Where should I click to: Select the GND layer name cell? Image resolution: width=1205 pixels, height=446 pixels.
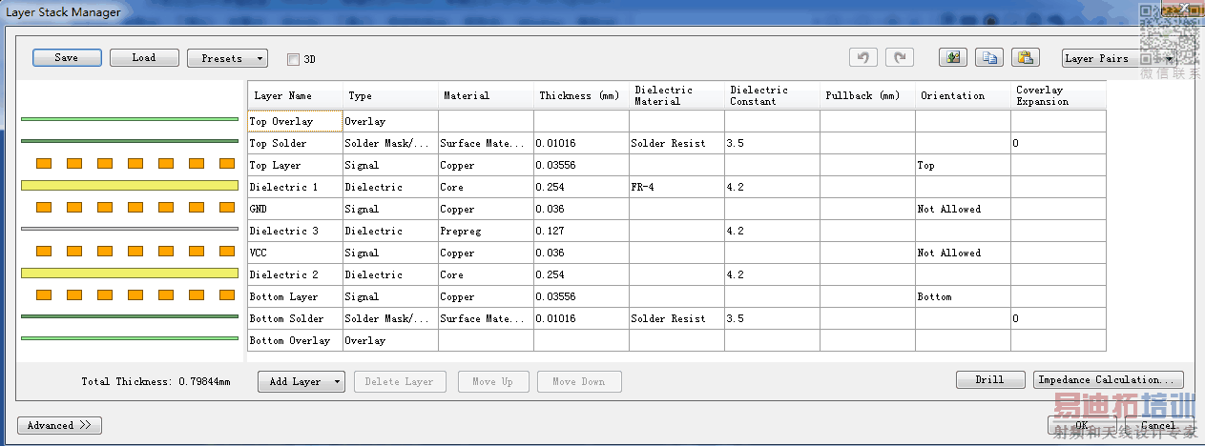pos(295,209)
